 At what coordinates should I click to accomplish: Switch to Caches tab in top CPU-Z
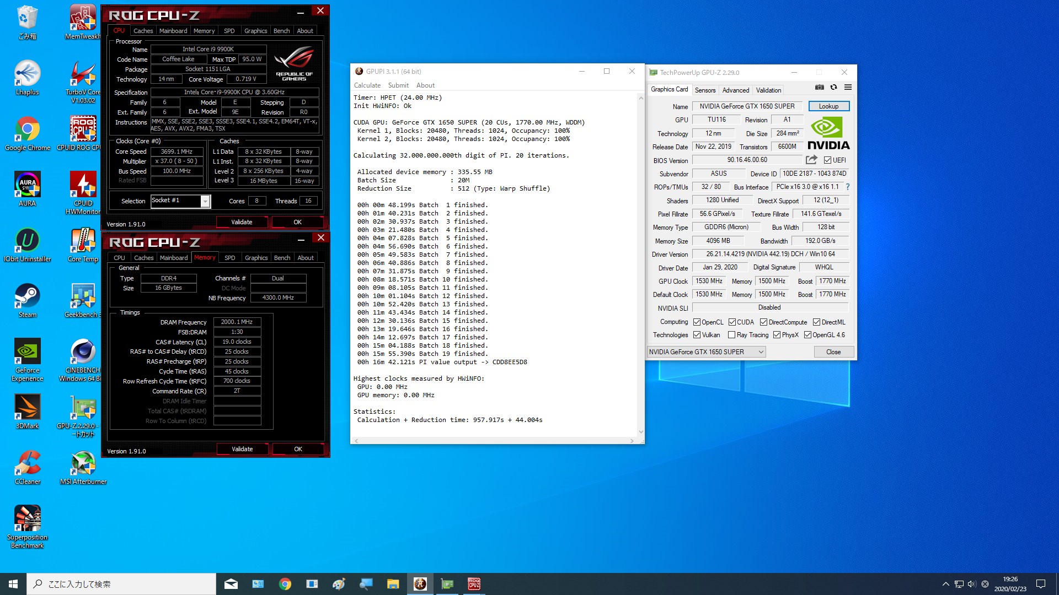point(143,31)
